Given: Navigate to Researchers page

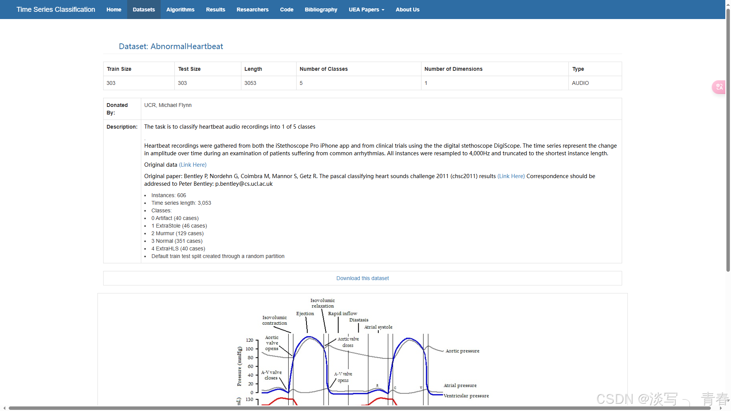Looking at the screenshot, I should click(x=252, y=10).
